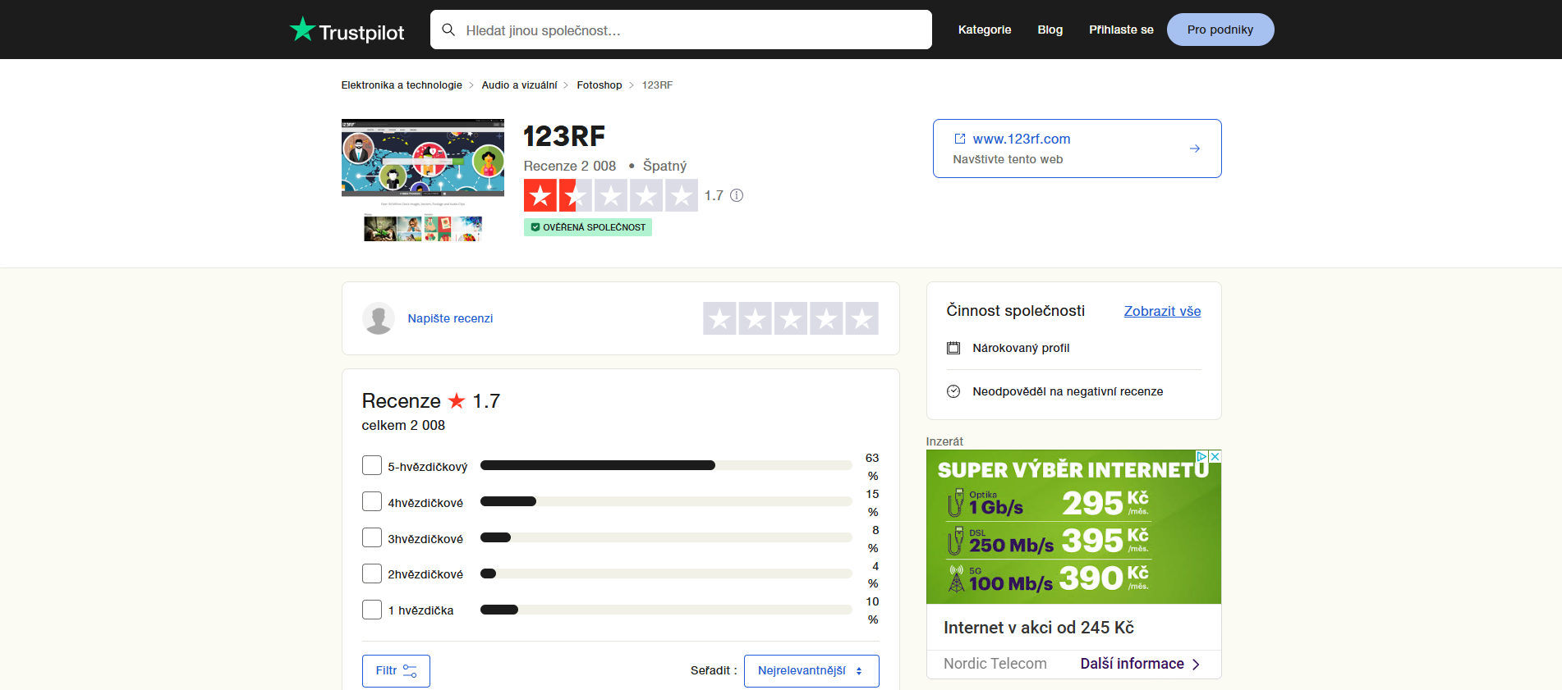Click the AdChoices icon on ad
This screenshot has height=690, width=1562.
pyautogui.click(x=1202, y=456)
